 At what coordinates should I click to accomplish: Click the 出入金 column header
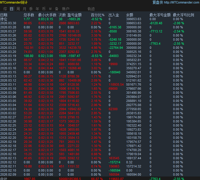[x=114, y=15]
